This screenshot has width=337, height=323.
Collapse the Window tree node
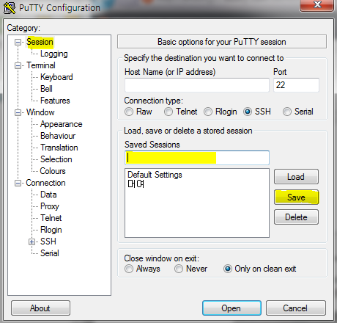(x=18, y=112)
